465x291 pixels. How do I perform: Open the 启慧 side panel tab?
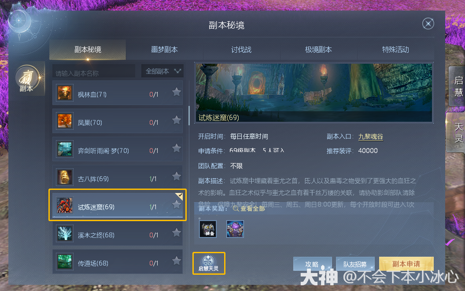click(x=458, y=86)
